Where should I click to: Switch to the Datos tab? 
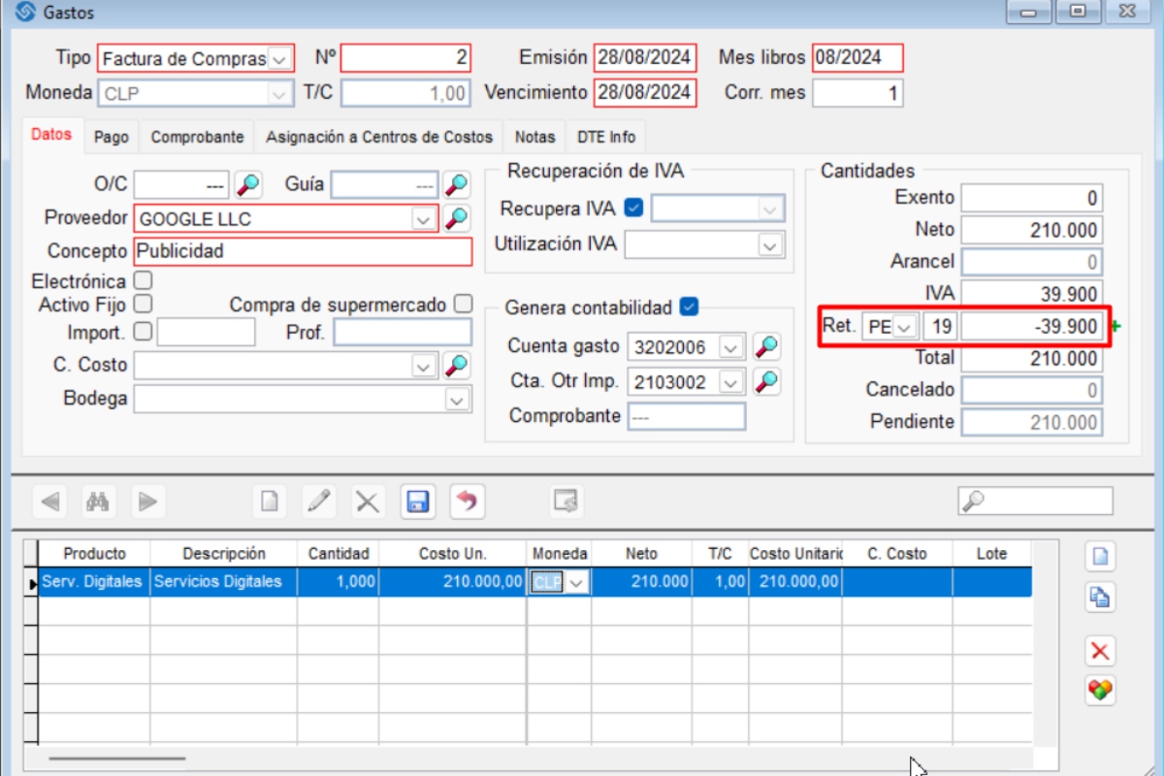pyautogui.click(x=51, y=136)
